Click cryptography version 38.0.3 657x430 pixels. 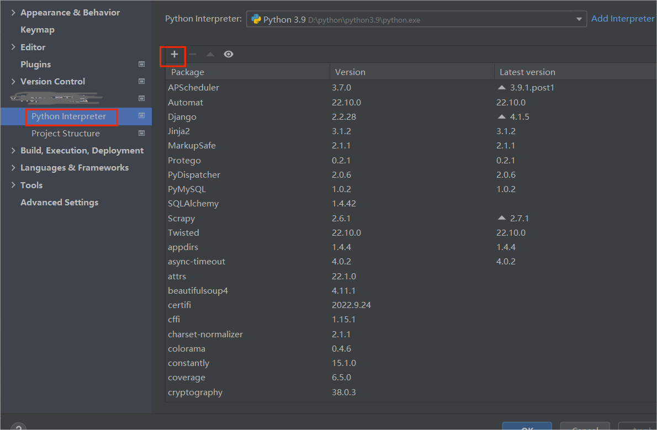[343, 392]
